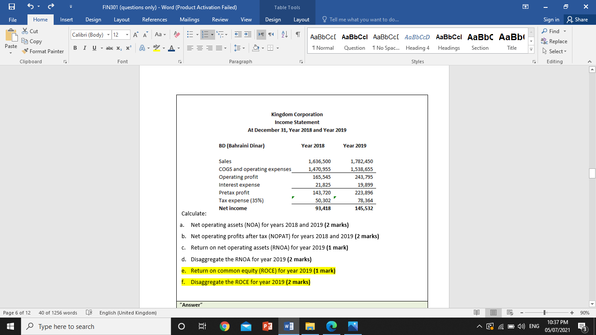The height and width of the screenshot is (335, 596).
Task: Toggle bold formatting
Action: [75, 48]
